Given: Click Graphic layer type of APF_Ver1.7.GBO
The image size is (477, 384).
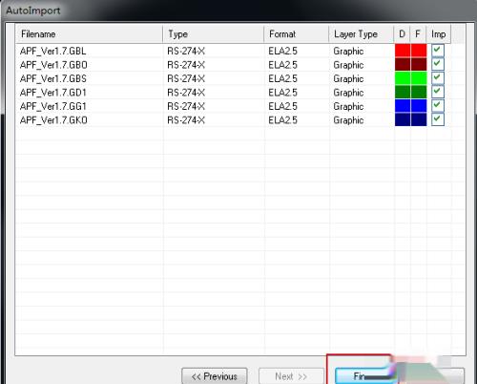Looking at the screenshot, I should click(348, 65).
